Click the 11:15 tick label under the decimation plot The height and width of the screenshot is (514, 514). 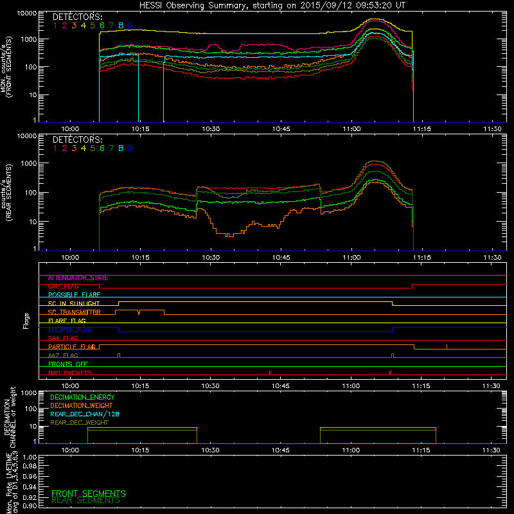[x=421, y=450]
